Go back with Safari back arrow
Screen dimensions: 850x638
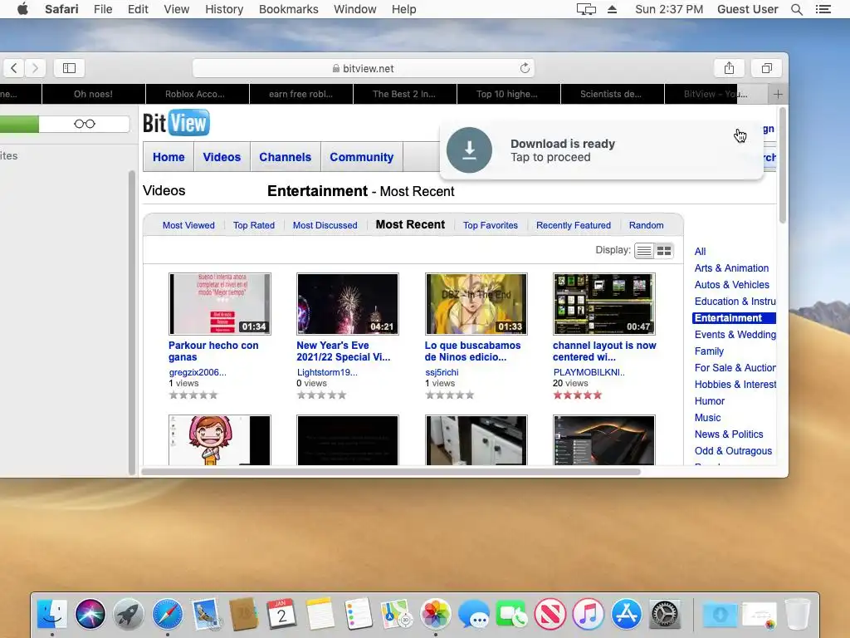14,68
